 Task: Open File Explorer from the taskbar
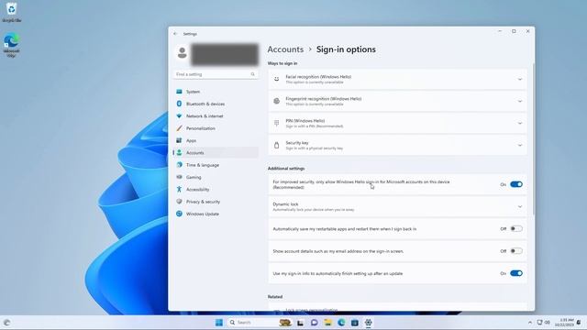point(327,323)
